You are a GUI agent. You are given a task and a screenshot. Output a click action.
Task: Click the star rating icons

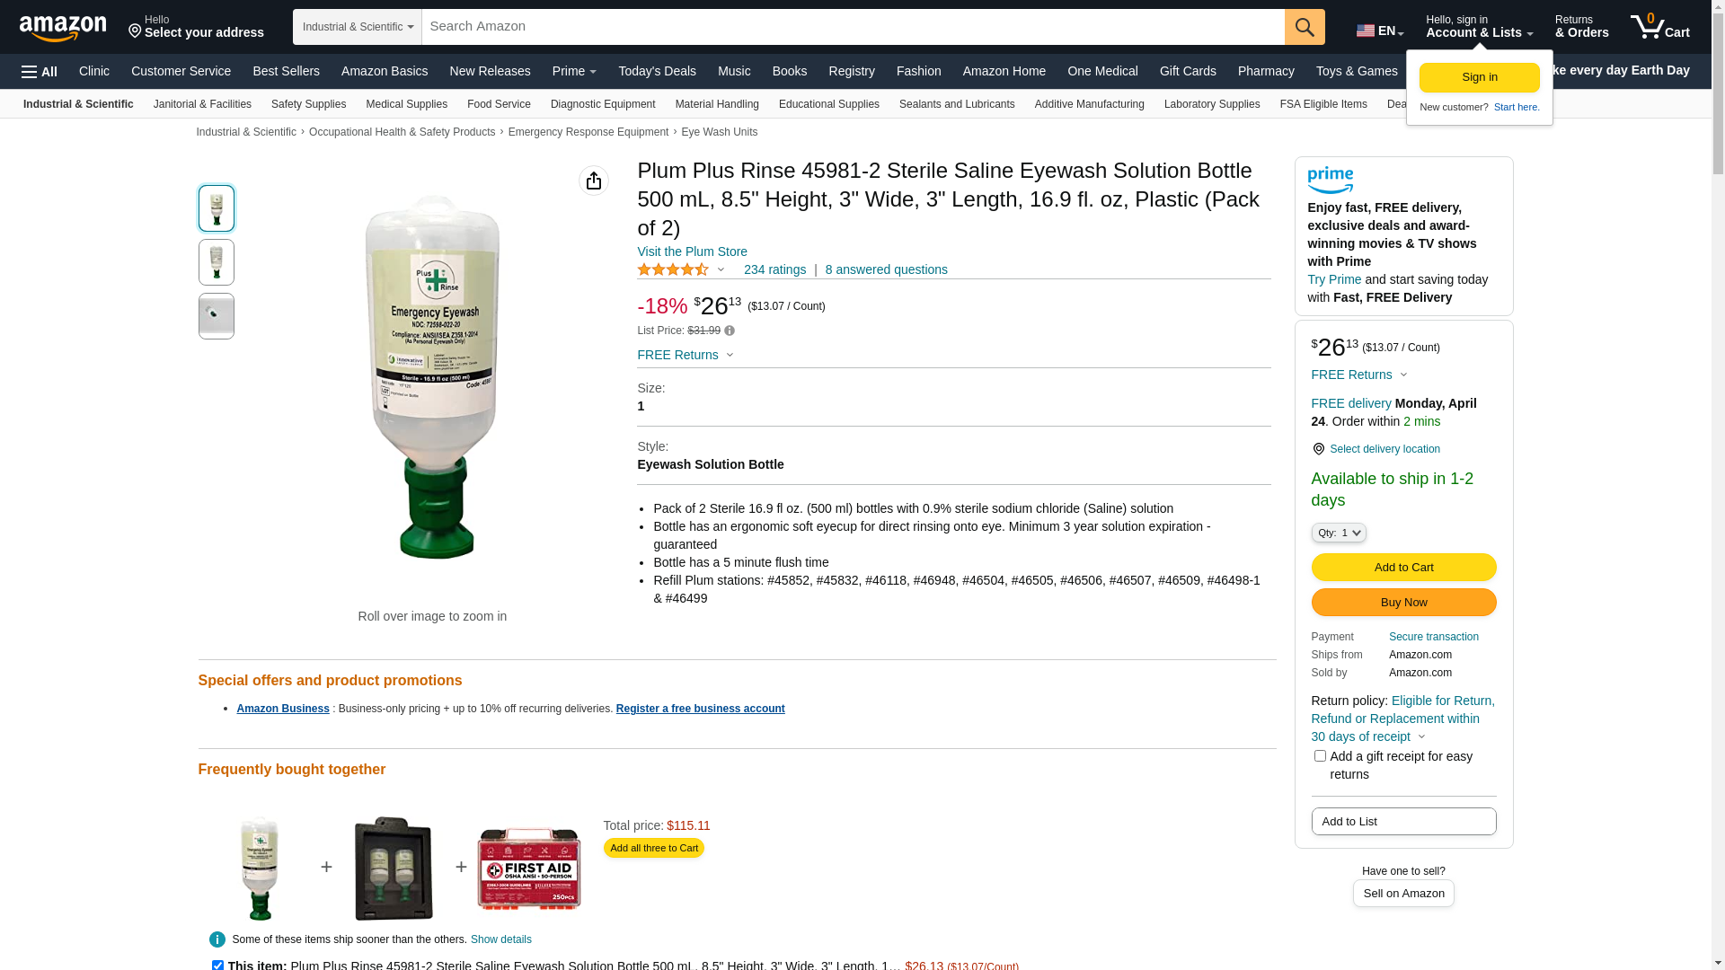(673, 269)
